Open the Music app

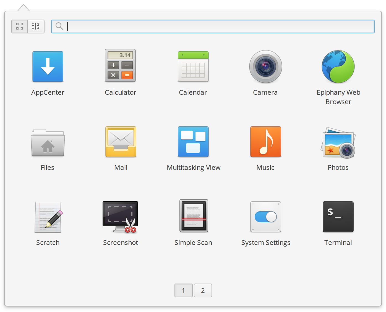[266, 142]
